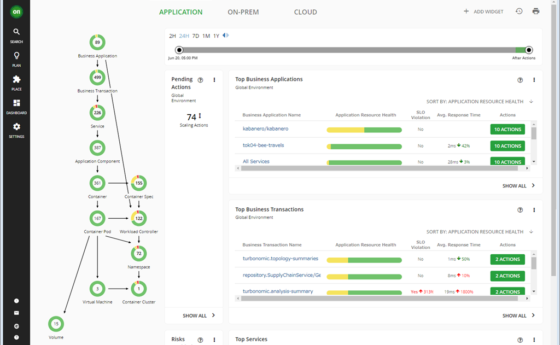Select the Workload Controller node (122)
Viewport: 560px width, 345px height.
pyautogui.click(x=138, y=218)
